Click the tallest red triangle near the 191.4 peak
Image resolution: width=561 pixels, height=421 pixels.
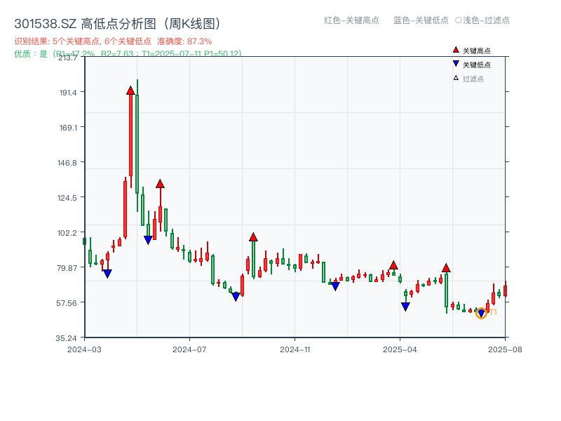[130, 89]
